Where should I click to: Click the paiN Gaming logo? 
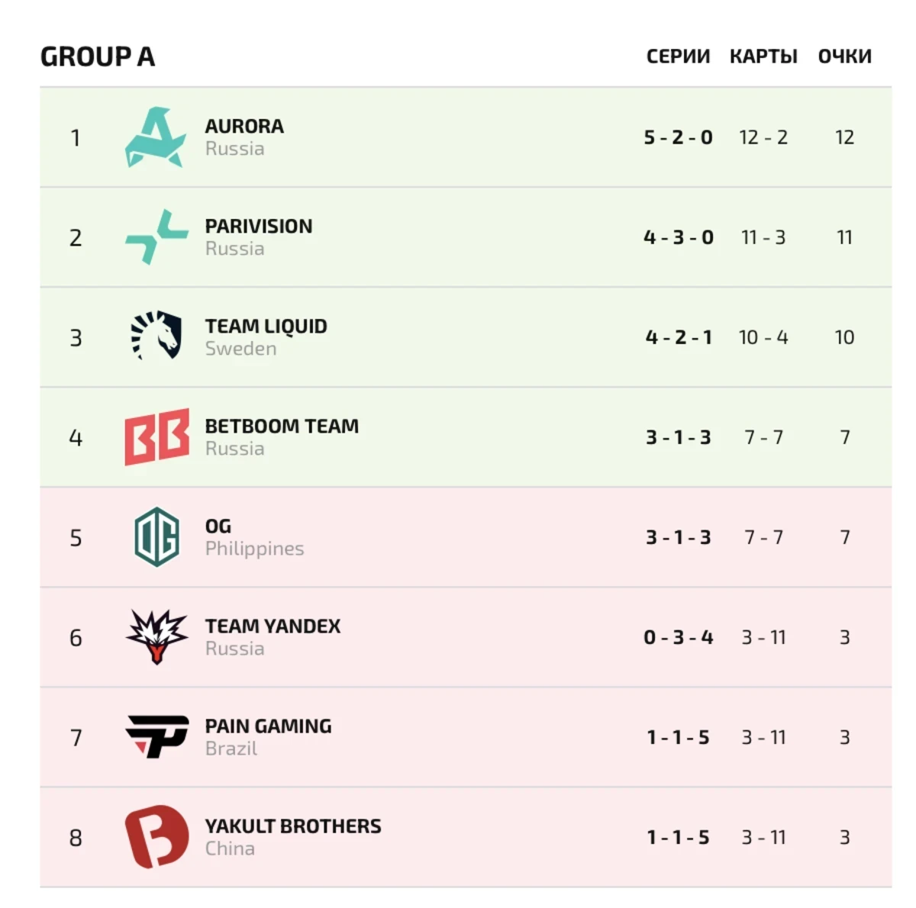(x=156, y=736)
